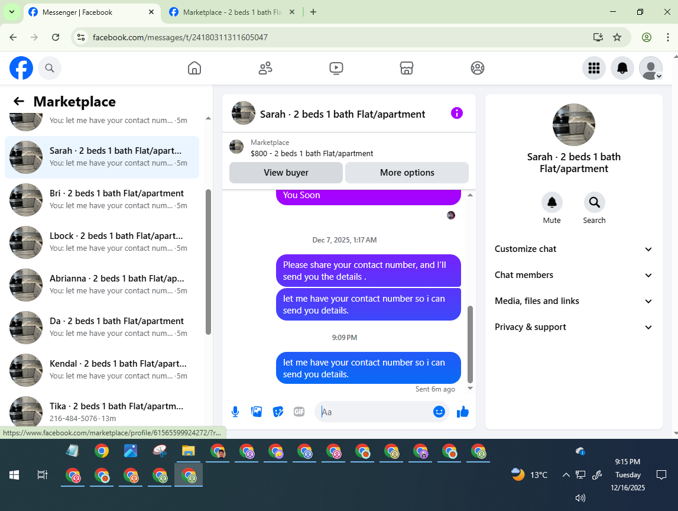Choose a sticker icon

pyautogui.click(x=278, y=412)
